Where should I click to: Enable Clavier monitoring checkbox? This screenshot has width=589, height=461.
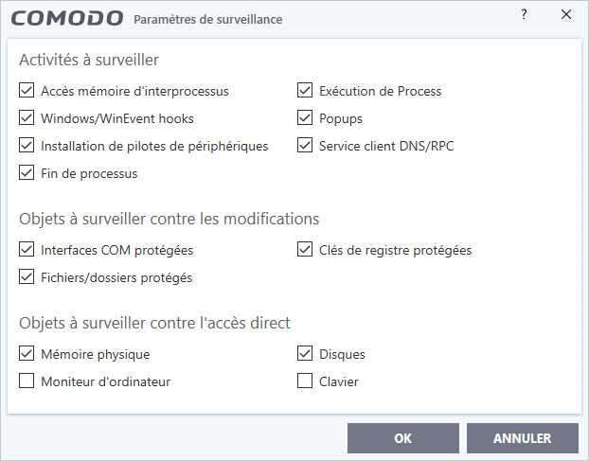pos(305,381)
